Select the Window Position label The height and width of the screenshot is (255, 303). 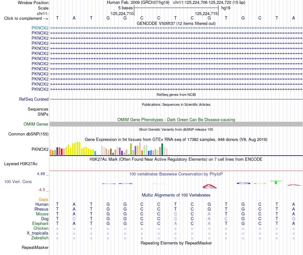[33, 3]
